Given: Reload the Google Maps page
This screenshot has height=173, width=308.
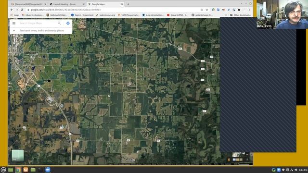Looking at the screenshot, I should click(x=22, y=10).
